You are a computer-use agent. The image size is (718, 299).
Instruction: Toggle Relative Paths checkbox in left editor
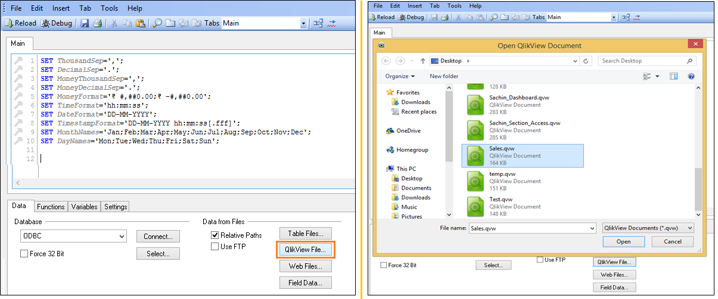pos(215,235)
